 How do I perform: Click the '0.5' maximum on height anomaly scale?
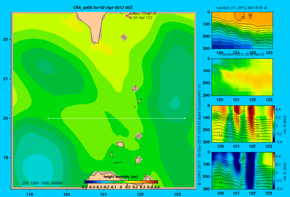click(x=157, y=187)
